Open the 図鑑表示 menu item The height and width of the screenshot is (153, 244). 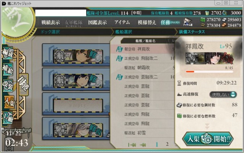[98, 22]
